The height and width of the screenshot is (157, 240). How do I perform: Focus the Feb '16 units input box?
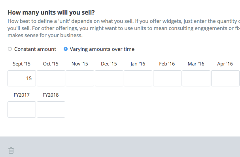(x=167, y=78)
